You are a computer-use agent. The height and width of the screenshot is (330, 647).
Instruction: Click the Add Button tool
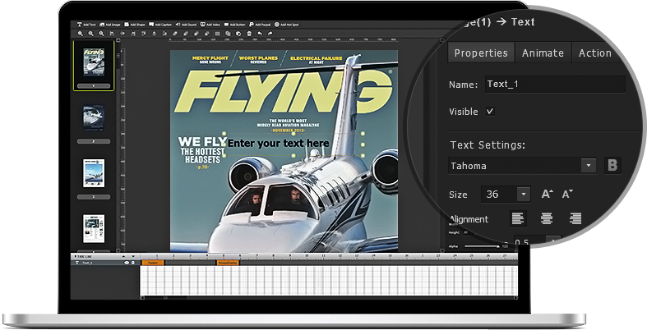pos(234,25)
